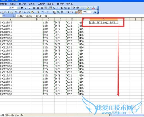Click the Print icon
This screenshot has height=117, width=144.
[8, 12]
